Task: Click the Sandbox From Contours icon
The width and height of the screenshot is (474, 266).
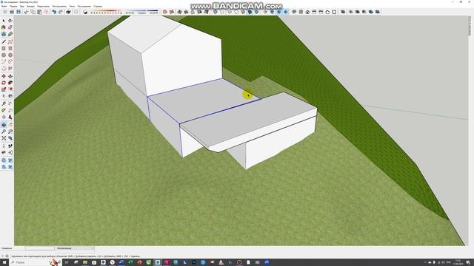Action: (164, 12)
